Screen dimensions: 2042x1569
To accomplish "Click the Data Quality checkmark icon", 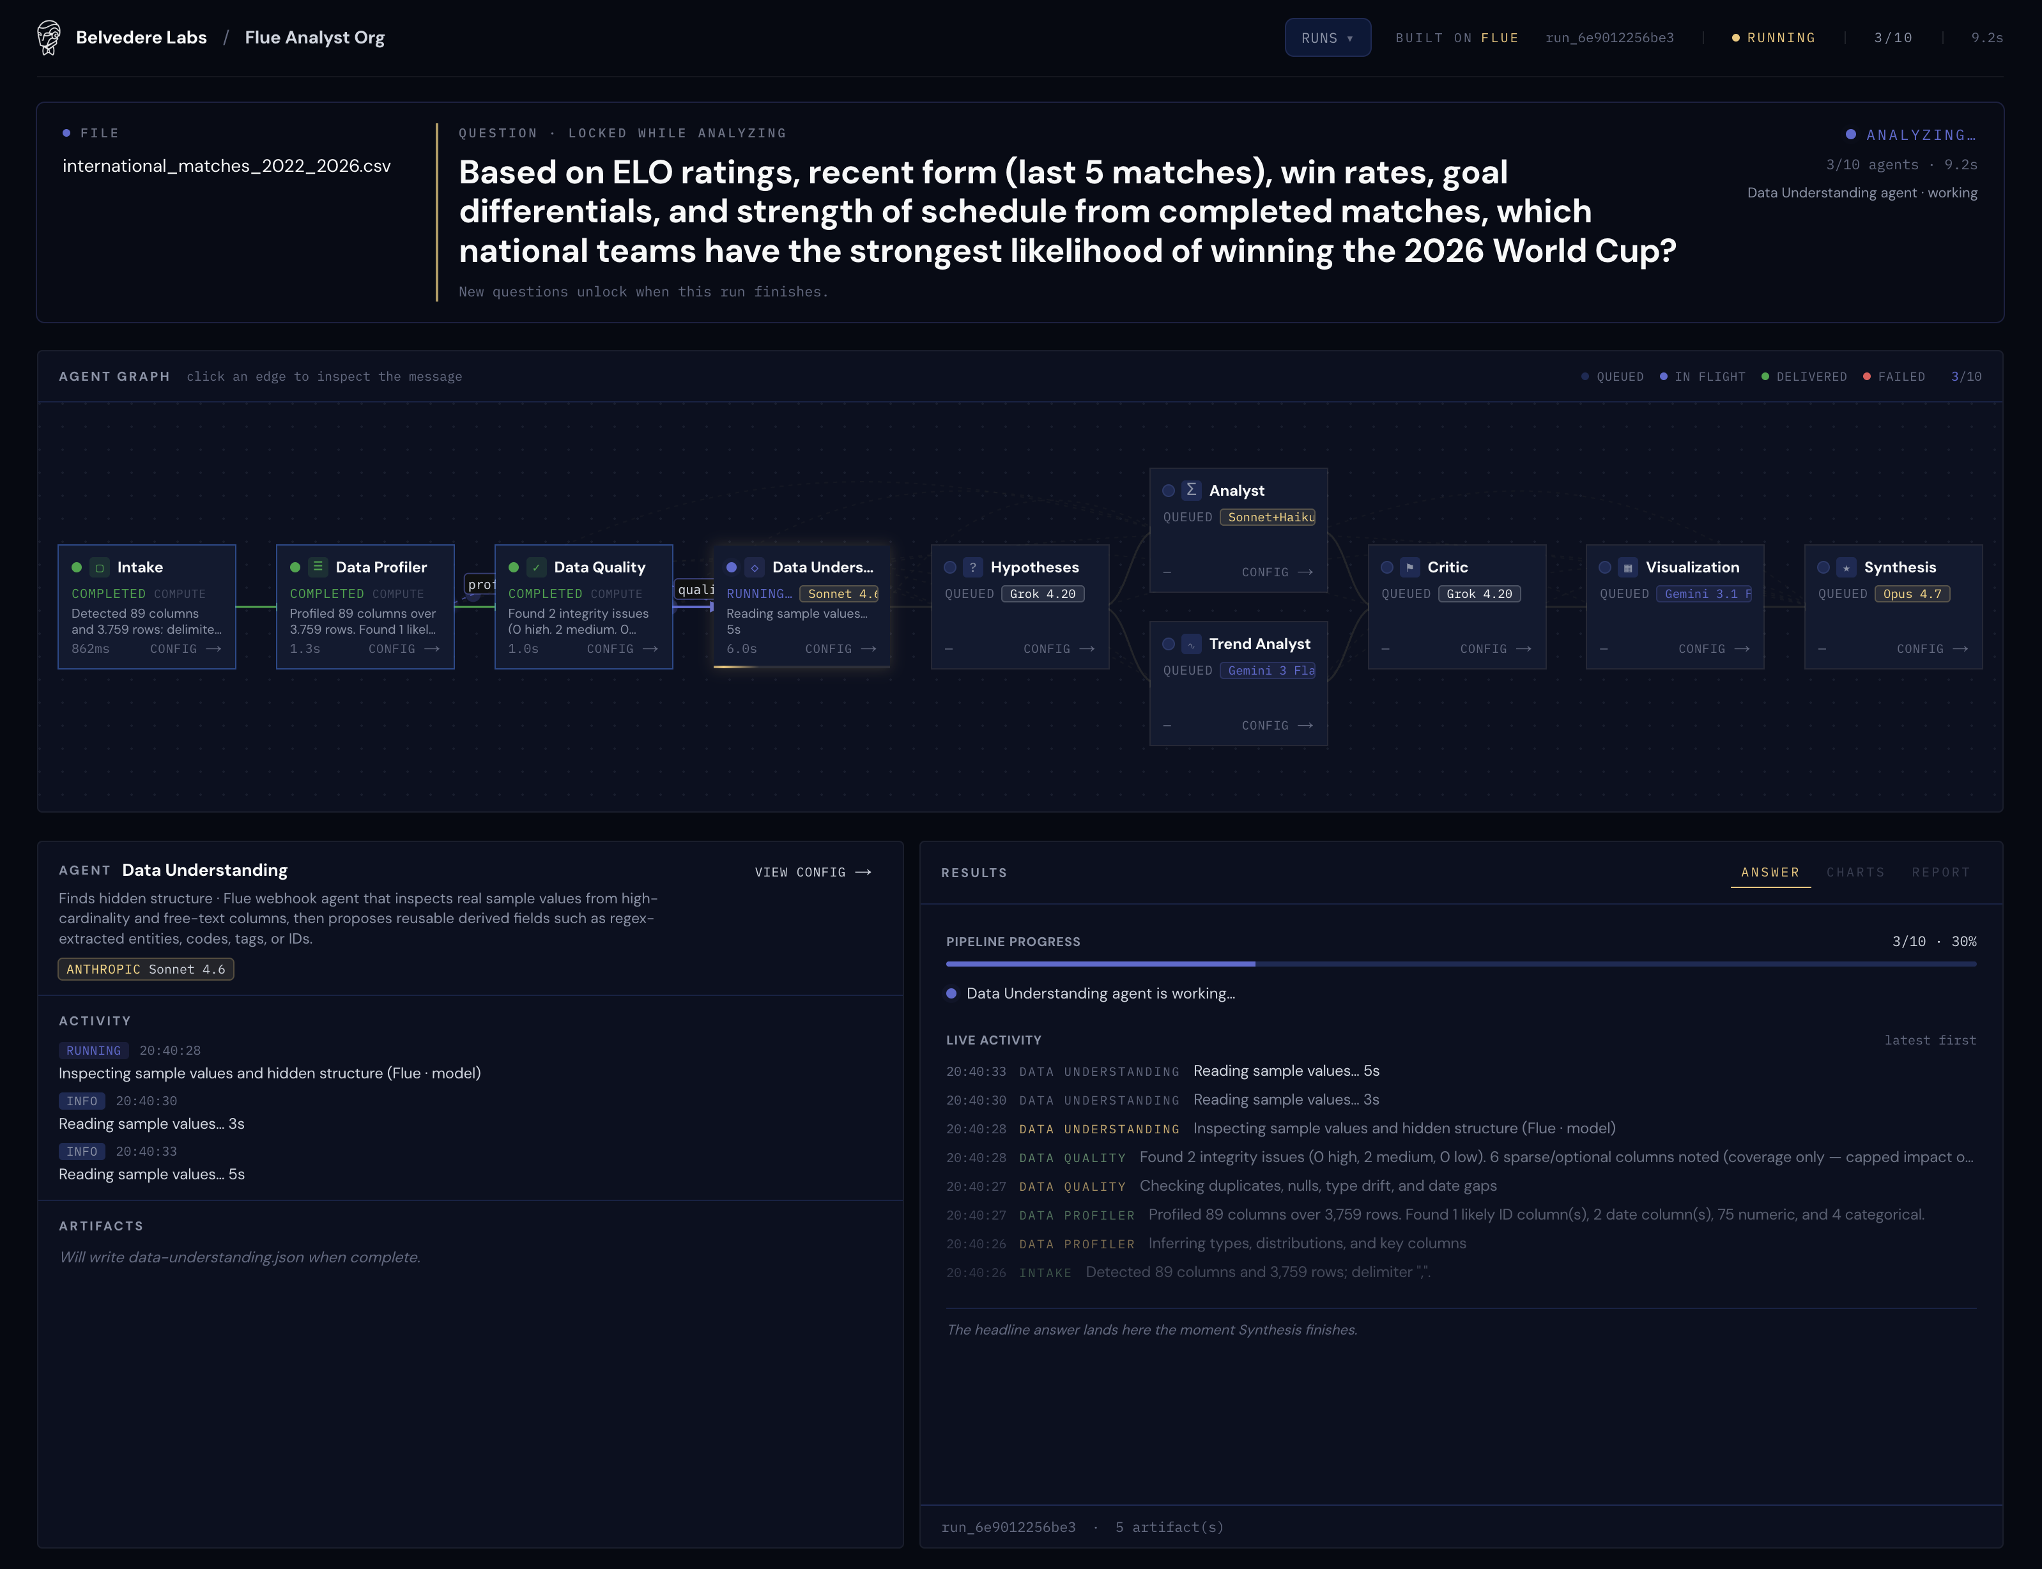I will point(536,568).
